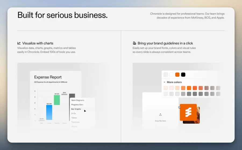Click the dark gray bar behind the menu
Image resolution: width=242 pixels, height=150 pixels.
coord(72,96)
